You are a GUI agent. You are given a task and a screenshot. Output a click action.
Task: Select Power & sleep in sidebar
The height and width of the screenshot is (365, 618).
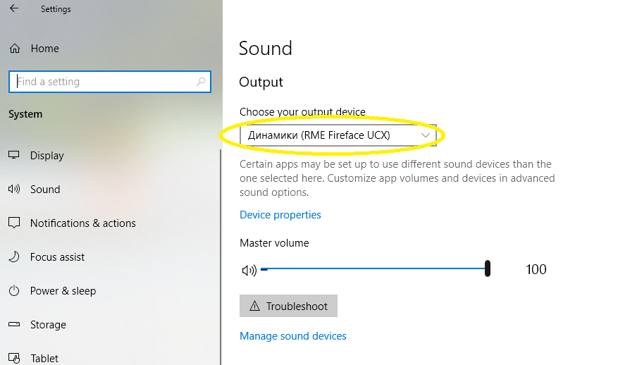pos(63,291)
